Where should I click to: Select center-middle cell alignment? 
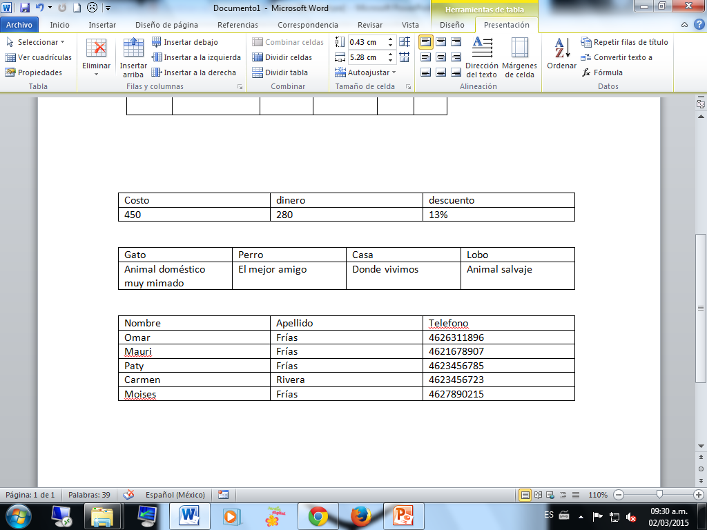point(441,55)
